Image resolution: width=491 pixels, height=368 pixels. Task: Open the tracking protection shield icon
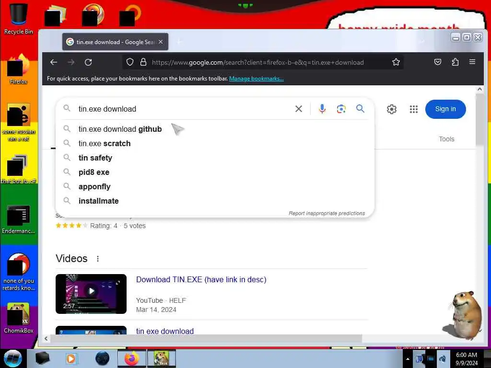(130, 62)
